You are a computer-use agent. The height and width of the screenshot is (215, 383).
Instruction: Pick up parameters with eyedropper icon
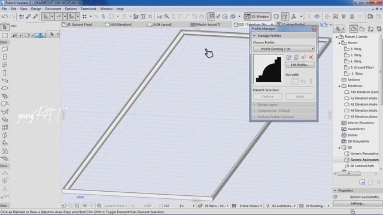29,17
